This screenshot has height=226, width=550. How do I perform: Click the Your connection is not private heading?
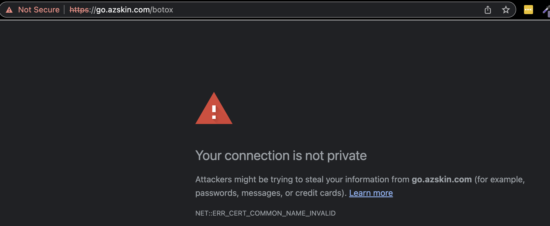(281, 156)
